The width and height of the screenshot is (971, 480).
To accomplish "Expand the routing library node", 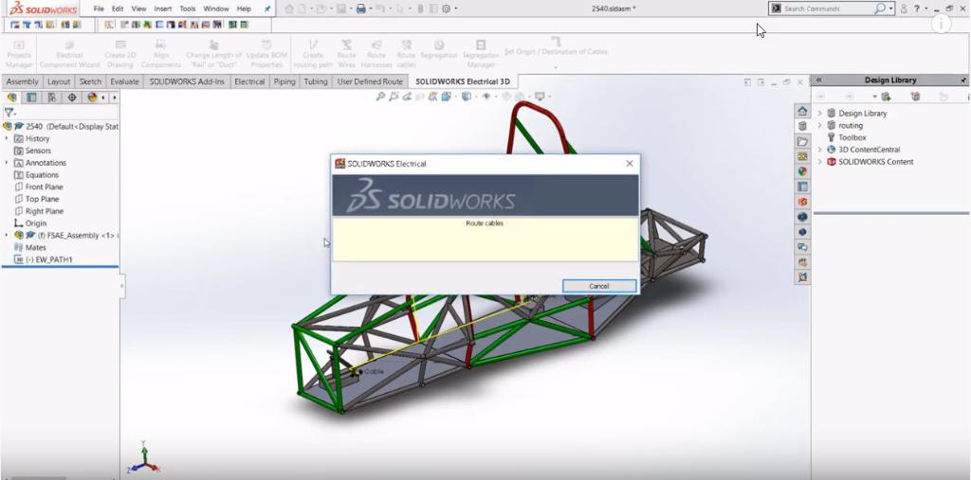I will coord(820,125).
